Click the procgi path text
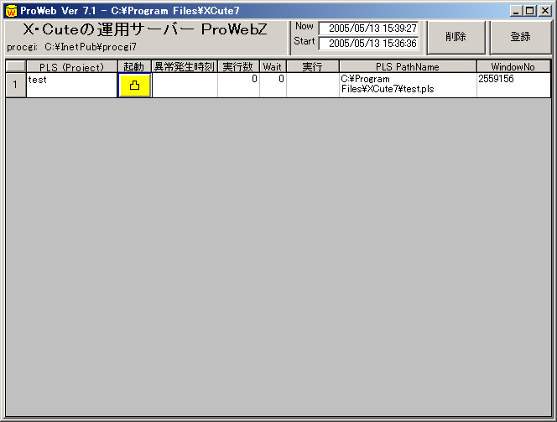Viewport: 557px width, 422px height. coord(72,47)
